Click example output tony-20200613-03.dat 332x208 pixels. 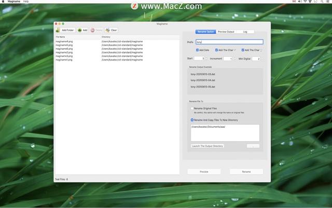click(x=203, y=75)
